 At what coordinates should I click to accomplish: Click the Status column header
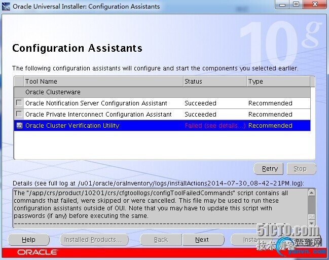pos(215,82)
